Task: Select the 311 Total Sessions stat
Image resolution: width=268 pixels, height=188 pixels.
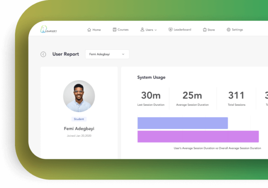Action: click(x=236, y=96)
